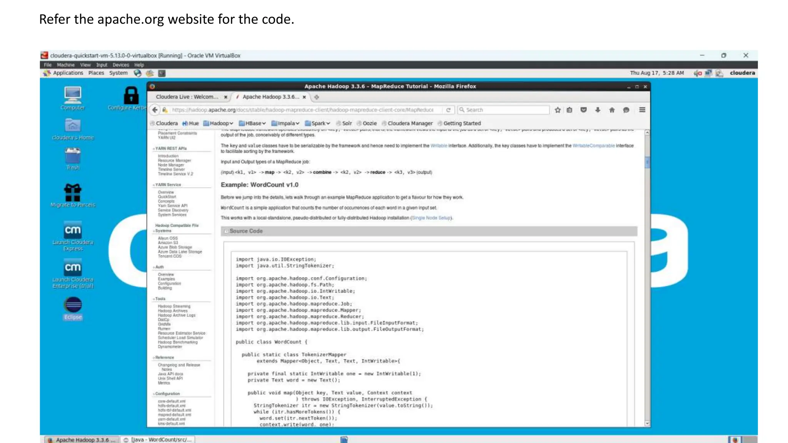Switch to the Cloudera Live Welcome tab
Image resolution: width=788 pixels, height=443 pixels.
pyautogui.click(x=187, y=97)
